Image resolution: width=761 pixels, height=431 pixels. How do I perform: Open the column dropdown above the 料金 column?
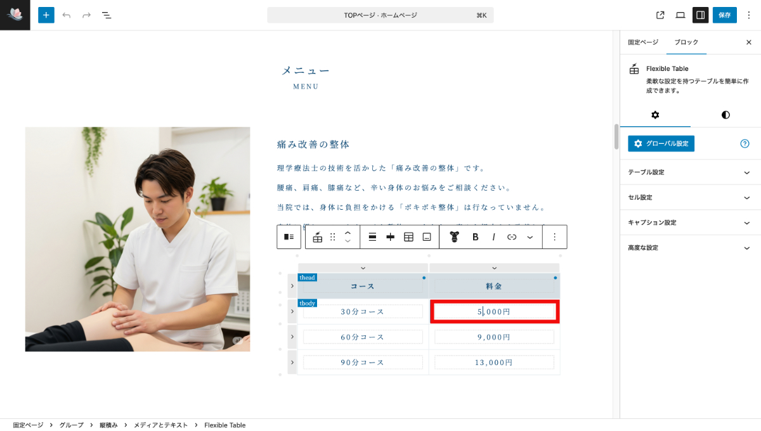pos(495,267)
